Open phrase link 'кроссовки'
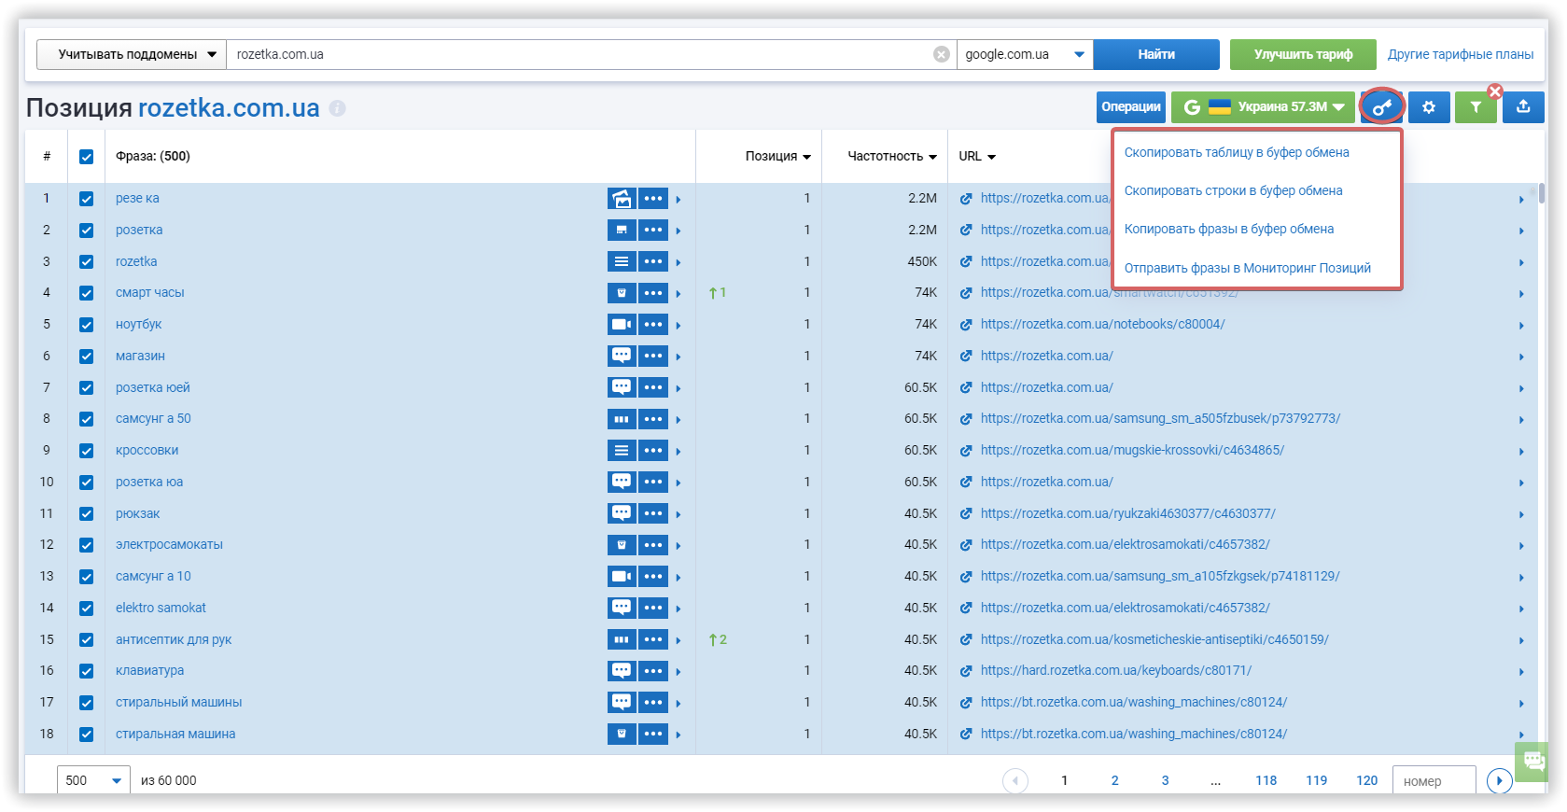The height and width of the screenshot is (812, 1567). pyautogui.click(x=147, y=450)
